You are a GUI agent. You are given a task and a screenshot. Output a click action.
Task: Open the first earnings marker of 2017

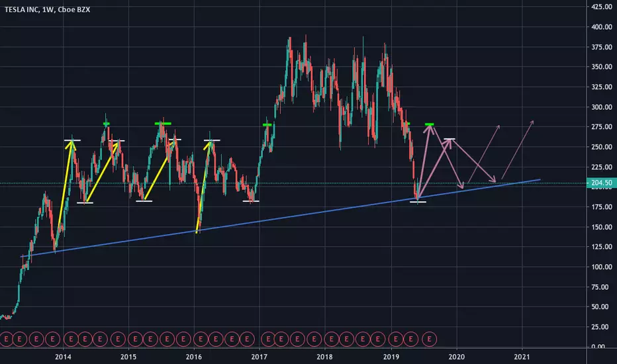(x=268, y=339)
